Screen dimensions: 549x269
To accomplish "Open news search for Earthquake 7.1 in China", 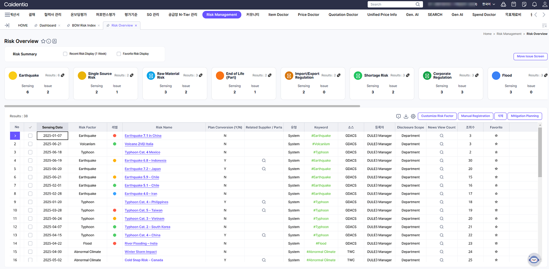I will click(x=441, y=136).
